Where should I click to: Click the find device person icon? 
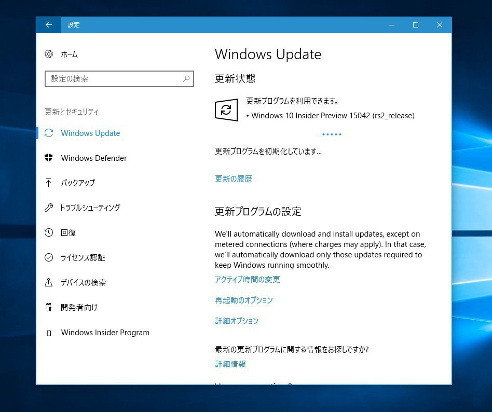(x=49, y=282)
